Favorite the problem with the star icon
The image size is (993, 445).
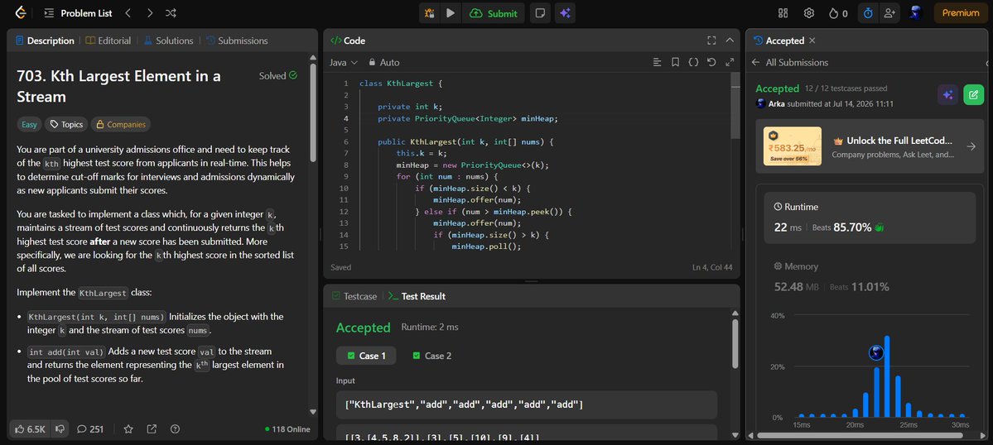pyautogui.click(x=128, y=428)
